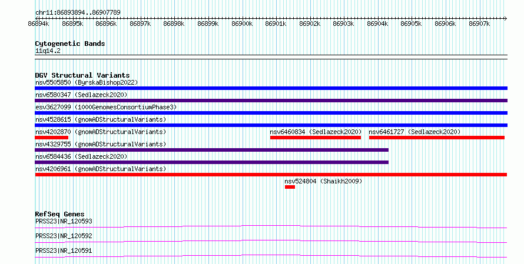The width and height of the screenshot is (524, 264).
Task: Open nsv5505850 (ByrskaBishop2022) label
Action: coord(87,82)
